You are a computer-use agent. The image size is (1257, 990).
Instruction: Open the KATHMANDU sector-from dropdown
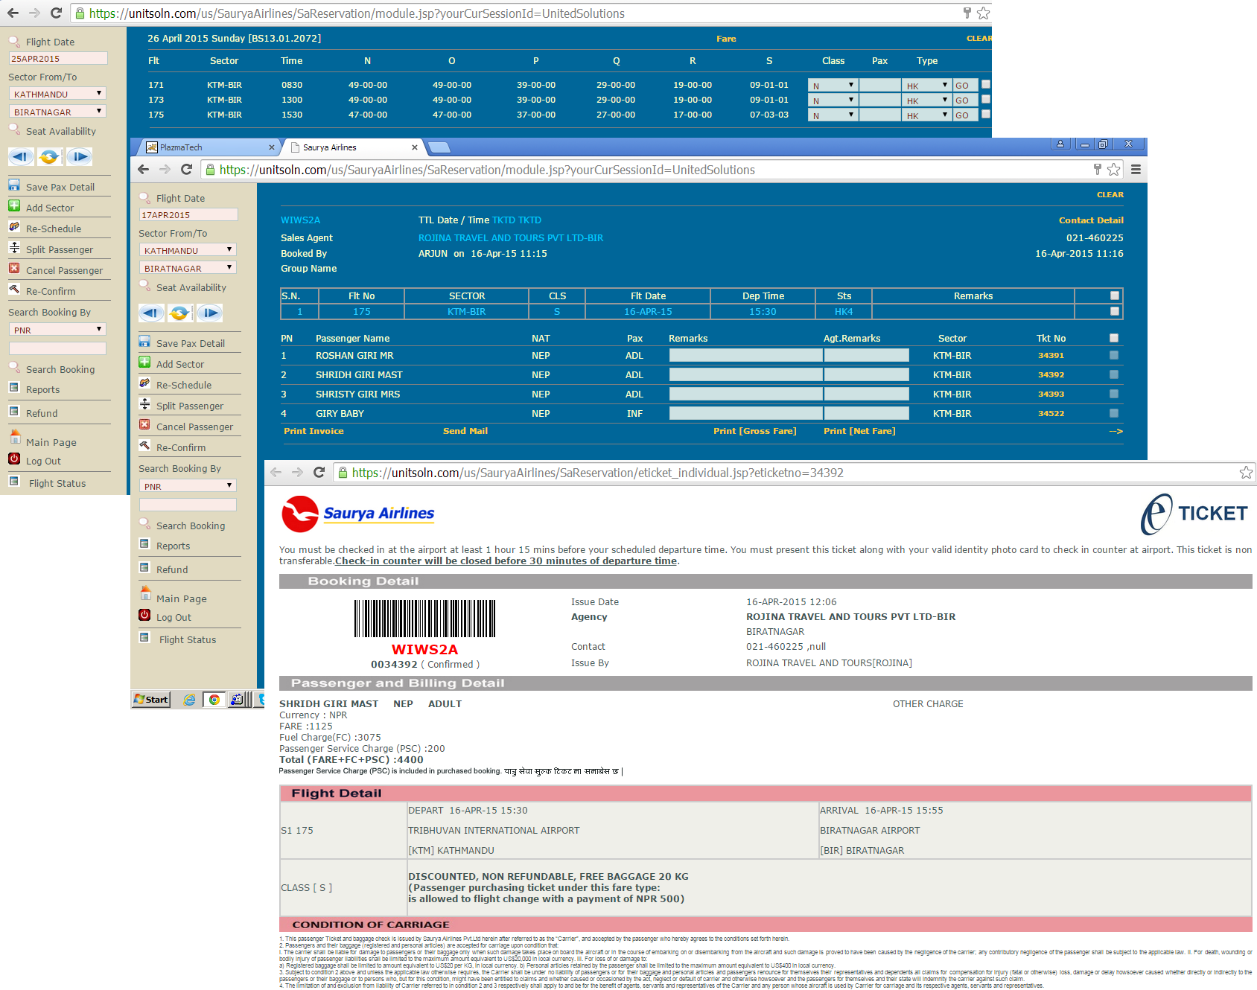[x=188, y=250]
